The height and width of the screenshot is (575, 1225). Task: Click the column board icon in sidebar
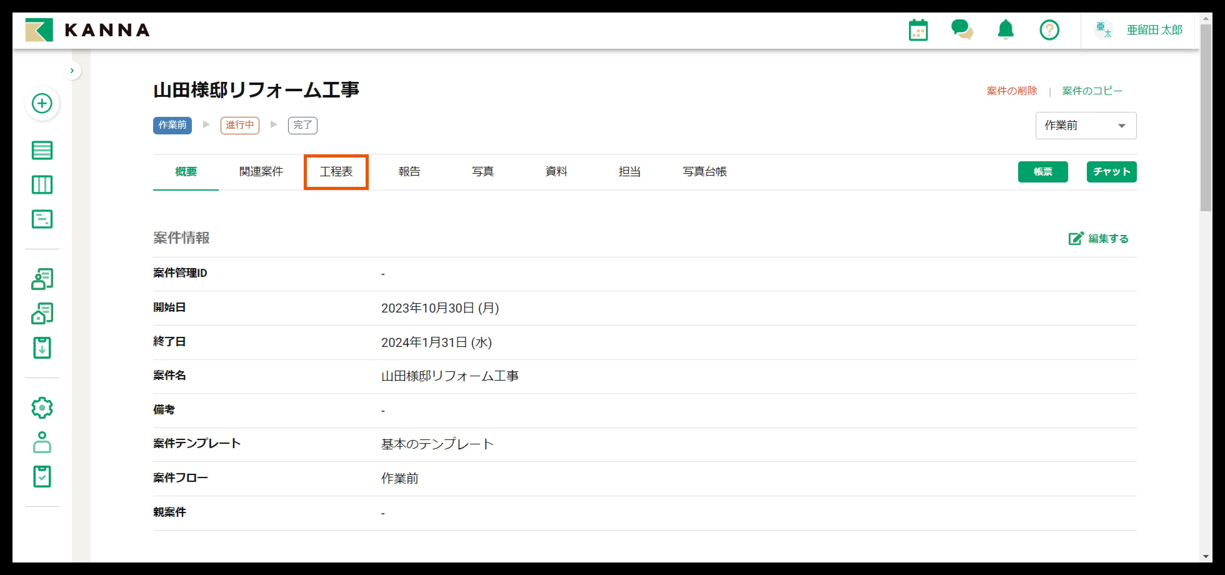coord(42,185)
